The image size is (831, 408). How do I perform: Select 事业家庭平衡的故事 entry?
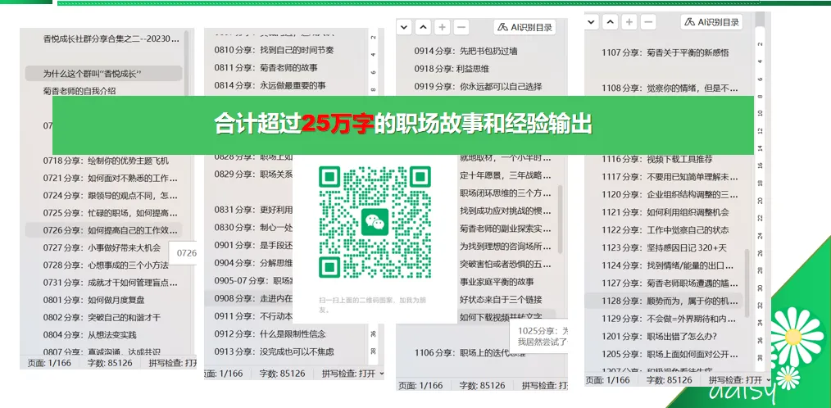click(497, 281)
